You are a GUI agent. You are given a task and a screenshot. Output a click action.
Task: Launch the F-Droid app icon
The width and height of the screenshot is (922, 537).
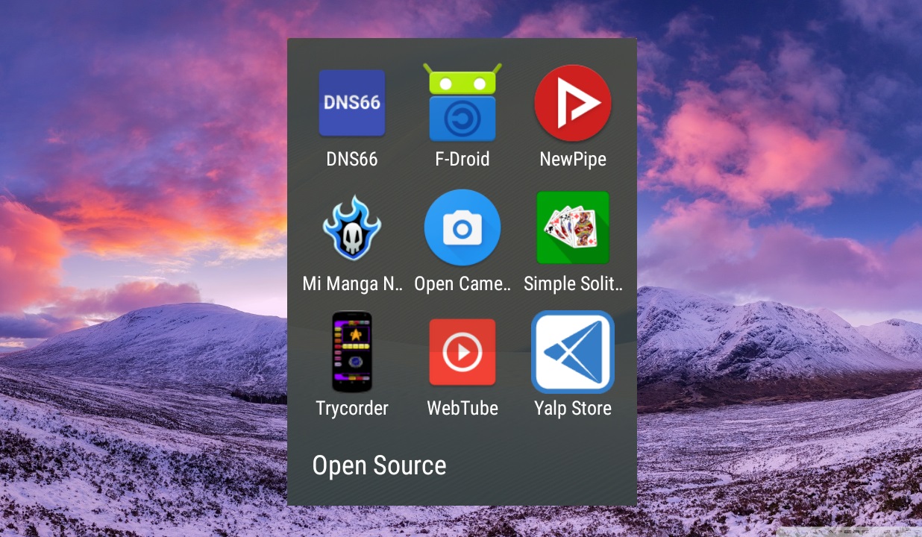[x=462, y=102]
